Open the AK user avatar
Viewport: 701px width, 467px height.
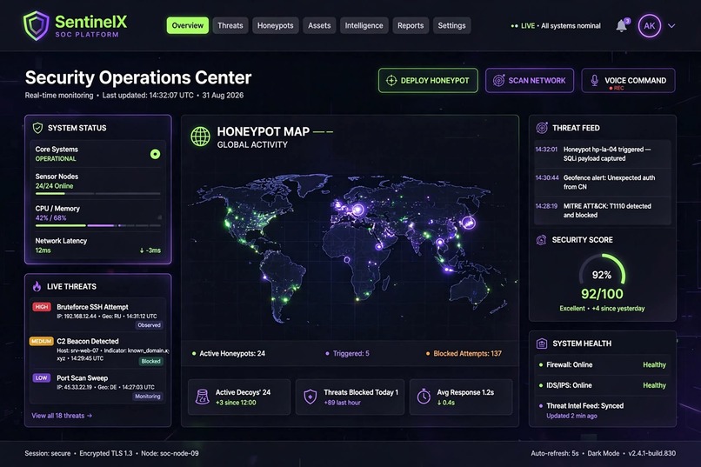[x=649, y=25]
